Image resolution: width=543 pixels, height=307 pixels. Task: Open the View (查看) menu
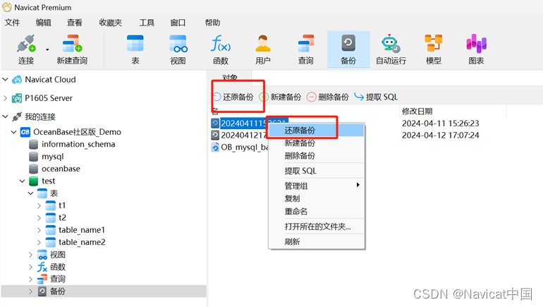(75, 23)
